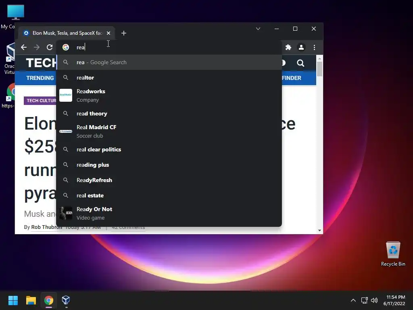Open Chrome's three-dot menu

click(314, 47)
